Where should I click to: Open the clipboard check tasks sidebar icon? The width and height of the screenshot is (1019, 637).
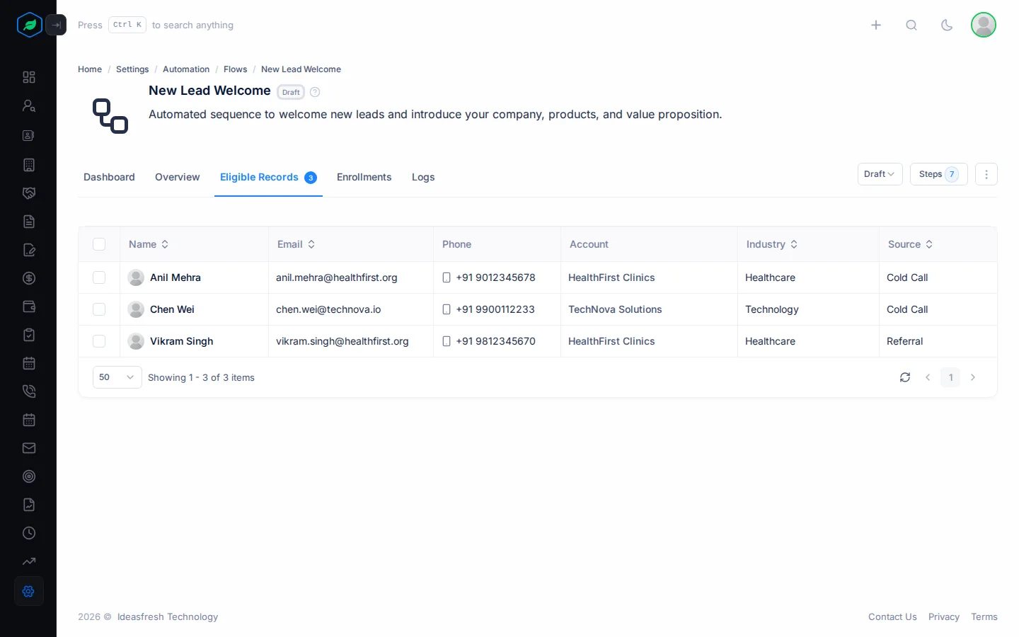tap(29, 335)
